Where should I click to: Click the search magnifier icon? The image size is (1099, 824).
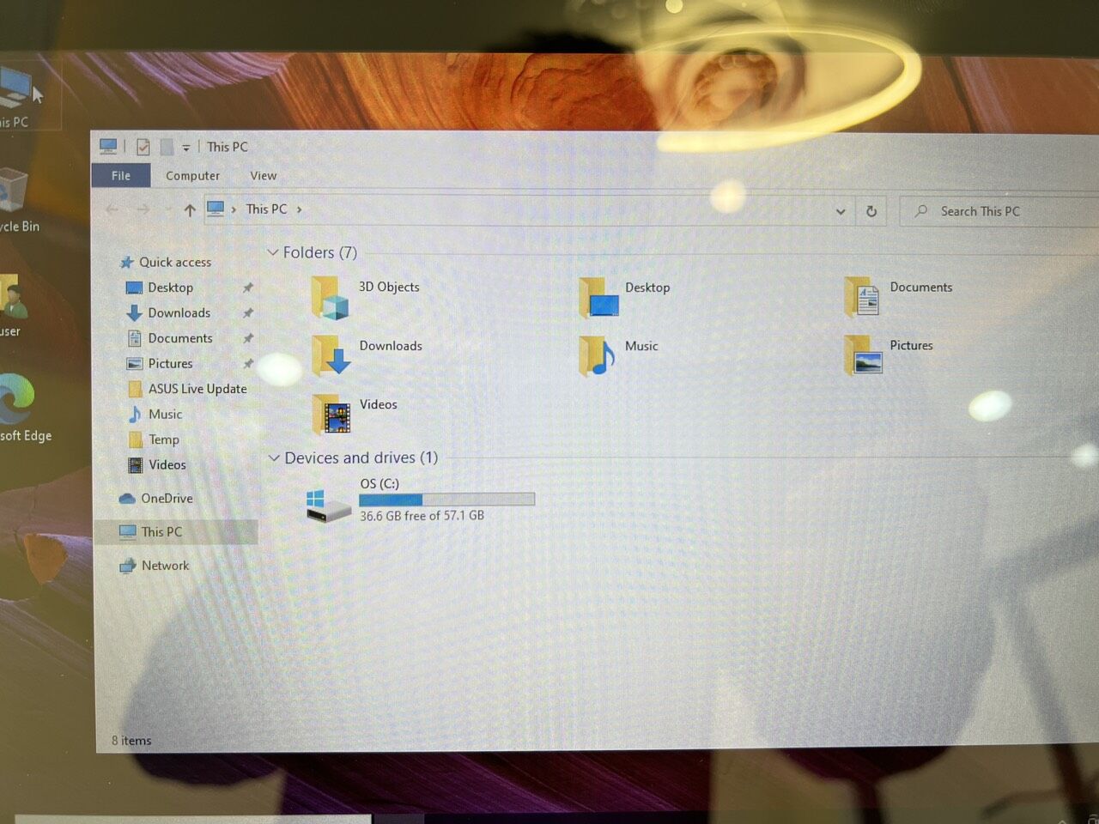tap(921, 211)
